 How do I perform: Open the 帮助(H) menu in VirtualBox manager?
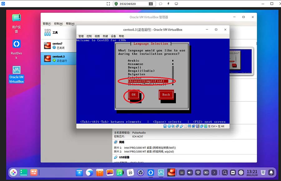(x=70, y=24)
